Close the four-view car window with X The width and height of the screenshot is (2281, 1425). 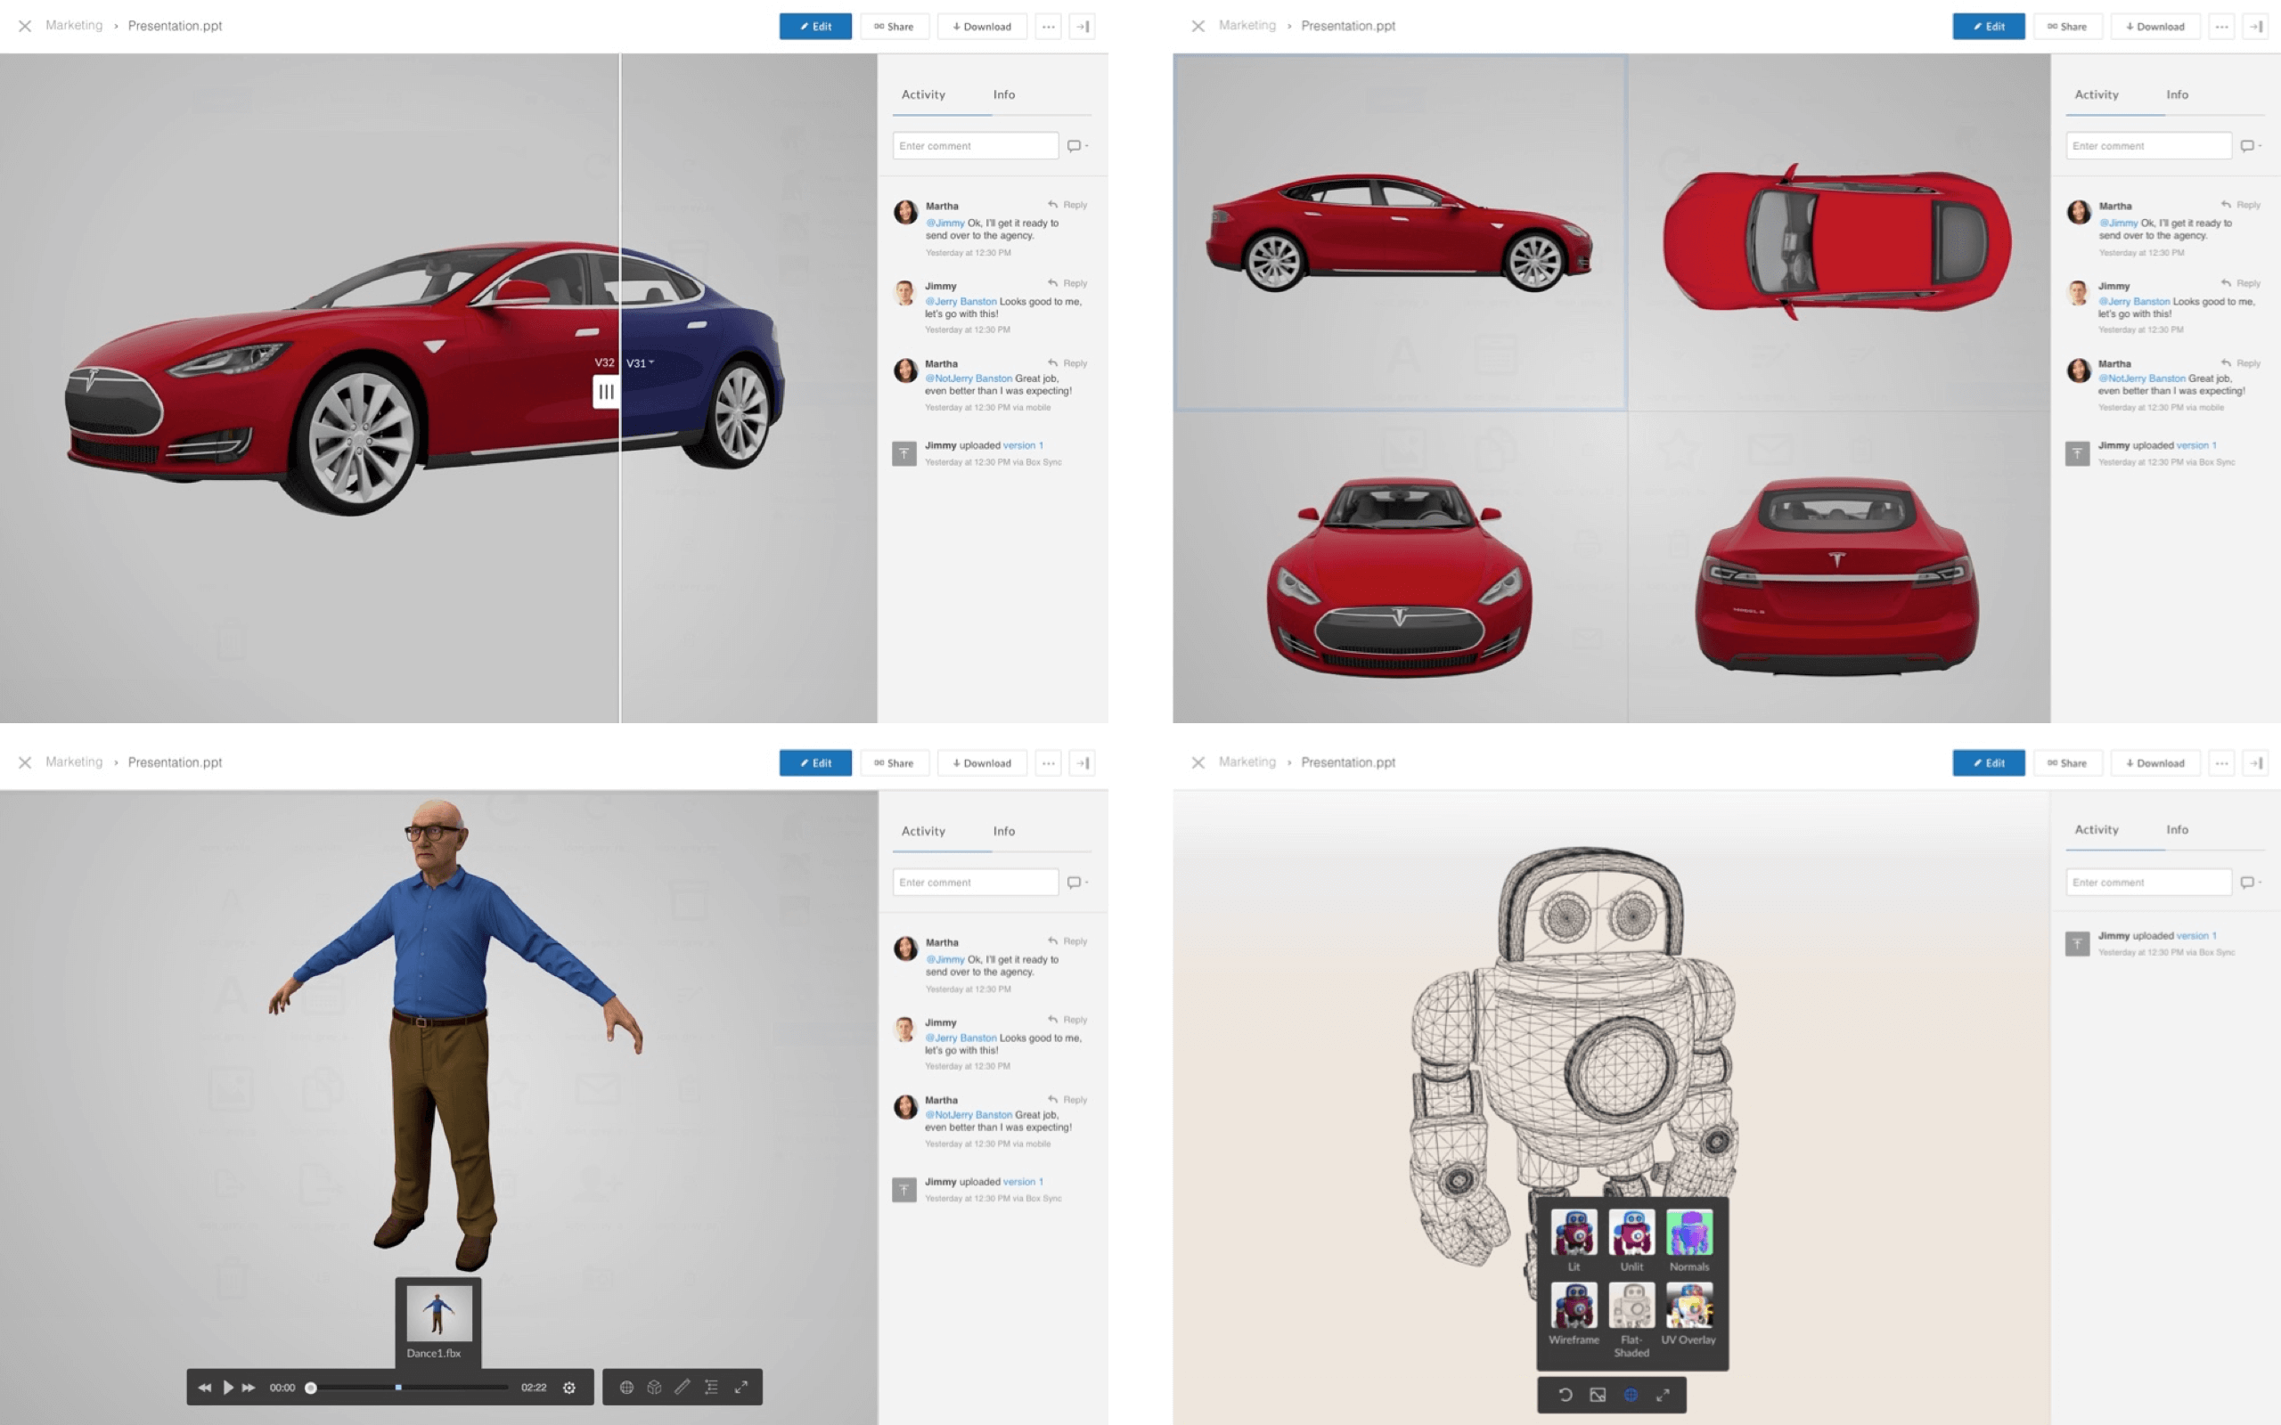click(1198, 27)
